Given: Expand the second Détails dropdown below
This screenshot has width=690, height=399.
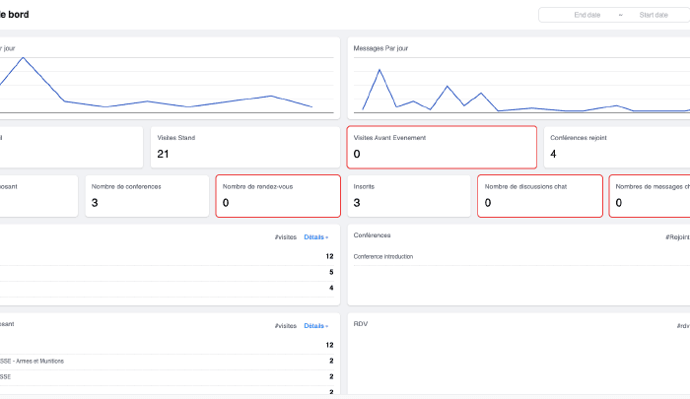Looking at the screenshot, I should pos(315,325).
